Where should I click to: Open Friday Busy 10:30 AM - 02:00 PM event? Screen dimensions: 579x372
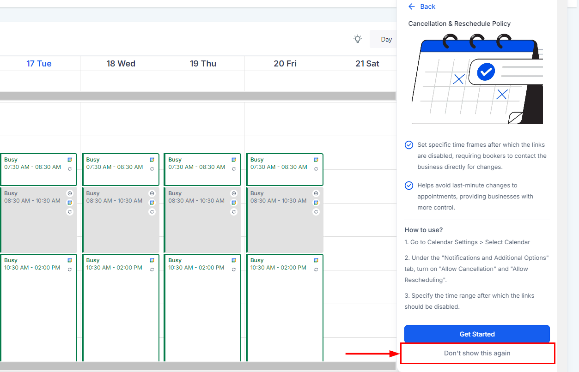pos(285,307)
